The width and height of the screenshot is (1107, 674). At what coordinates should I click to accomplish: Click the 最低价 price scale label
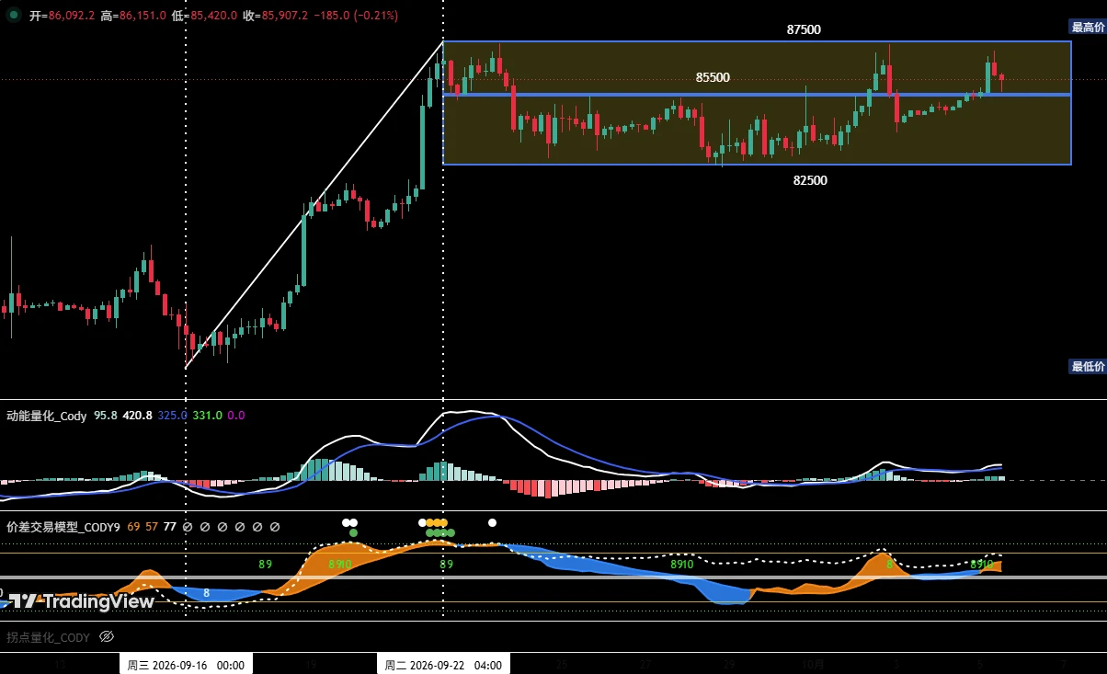coord(1088,366)
